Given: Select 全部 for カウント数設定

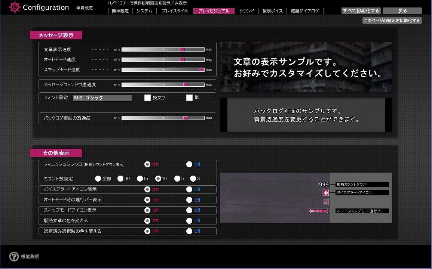Looking at the screenshot, I should (x=98, y=179).
